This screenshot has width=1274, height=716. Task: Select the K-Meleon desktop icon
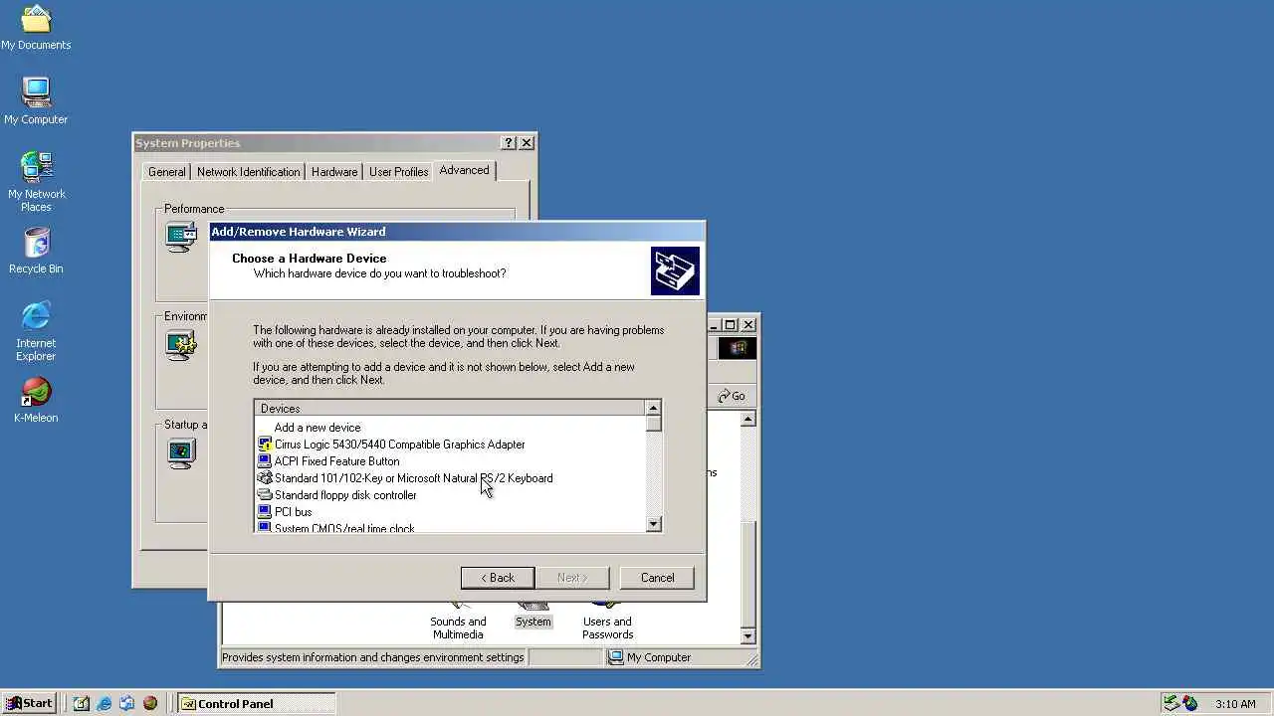(36, 399)
